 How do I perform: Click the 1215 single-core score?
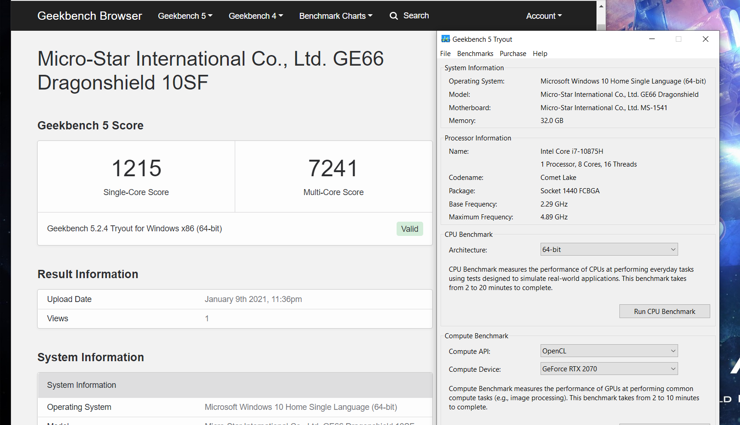pos(137,168)
